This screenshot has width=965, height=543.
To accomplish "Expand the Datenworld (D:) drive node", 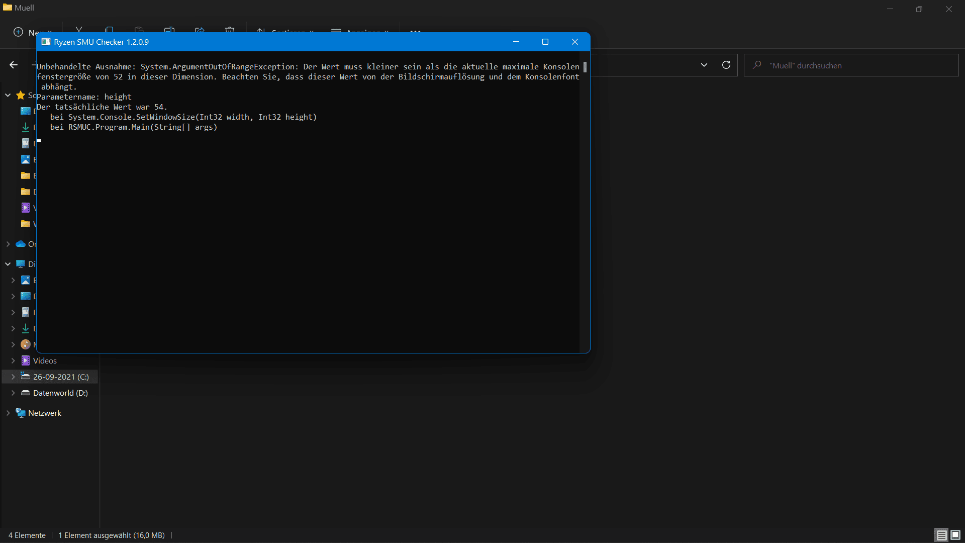I will pyautogui.click(x=13, y=393).
